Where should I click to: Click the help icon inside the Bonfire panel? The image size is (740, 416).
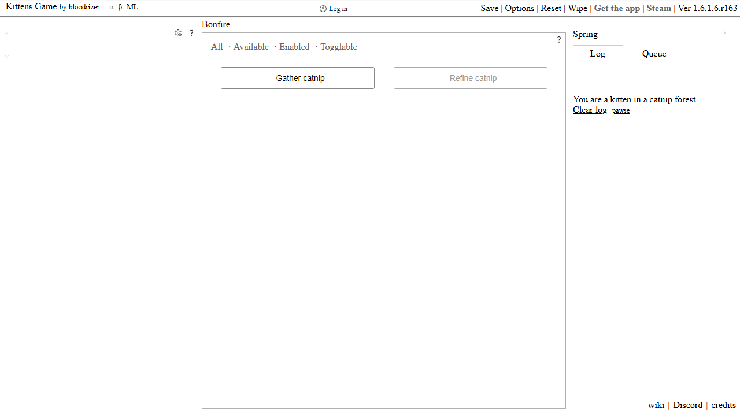pos(559,40)
